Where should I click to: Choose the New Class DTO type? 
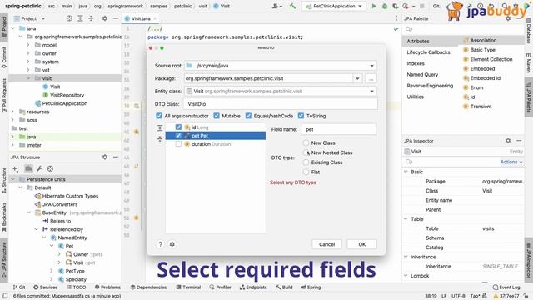click(306, 142)
